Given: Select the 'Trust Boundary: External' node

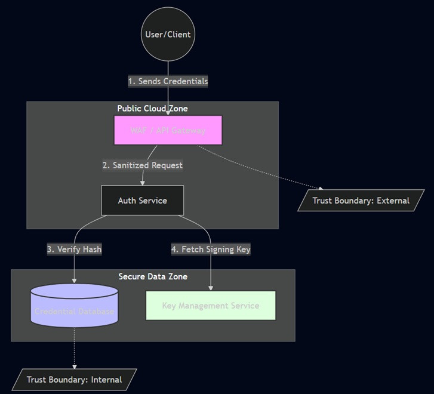Looking at the screenshot, I should [361, 201].
